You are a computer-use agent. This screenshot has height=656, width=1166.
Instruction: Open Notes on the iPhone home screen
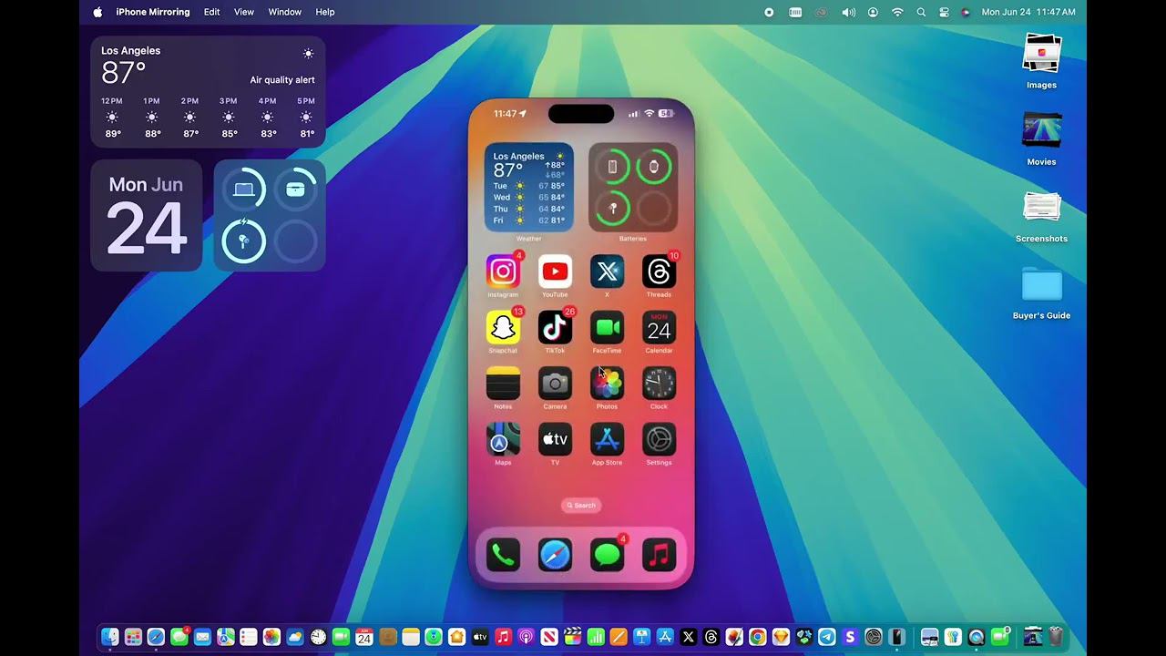(x=503, y=384)
